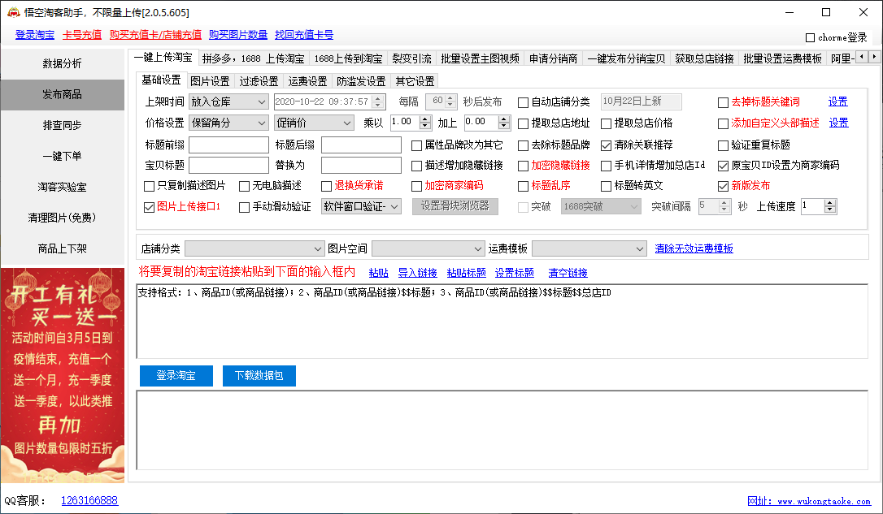Increase the 乘以 multiplier with up arrow
The height and width of the screenshot is (514, 883).
click(x=425, y=119)
